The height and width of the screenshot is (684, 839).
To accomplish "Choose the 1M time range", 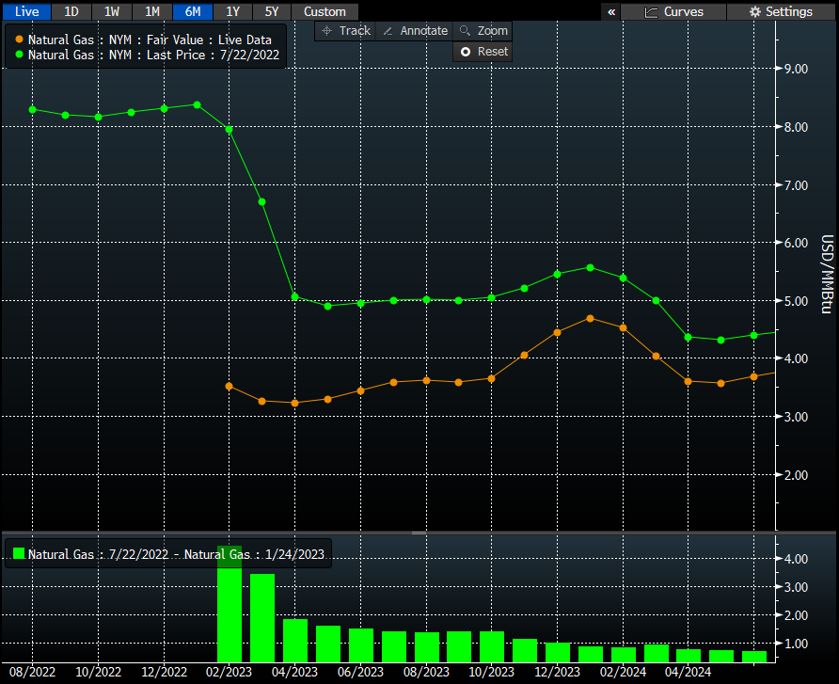I will click(152, 11).
